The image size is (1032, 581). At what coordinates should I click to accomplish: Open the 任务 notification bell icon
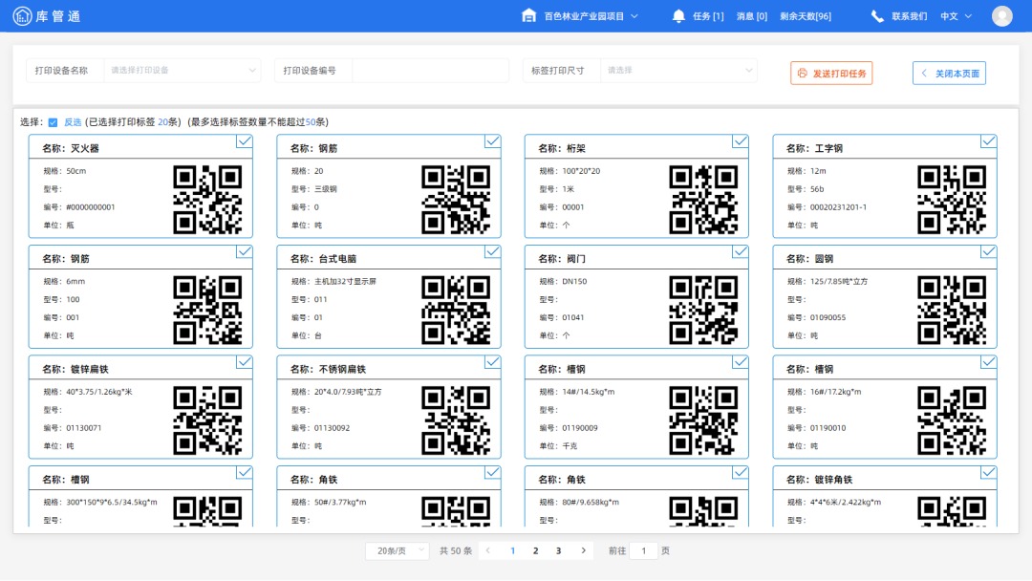click(x=678, y=15)
